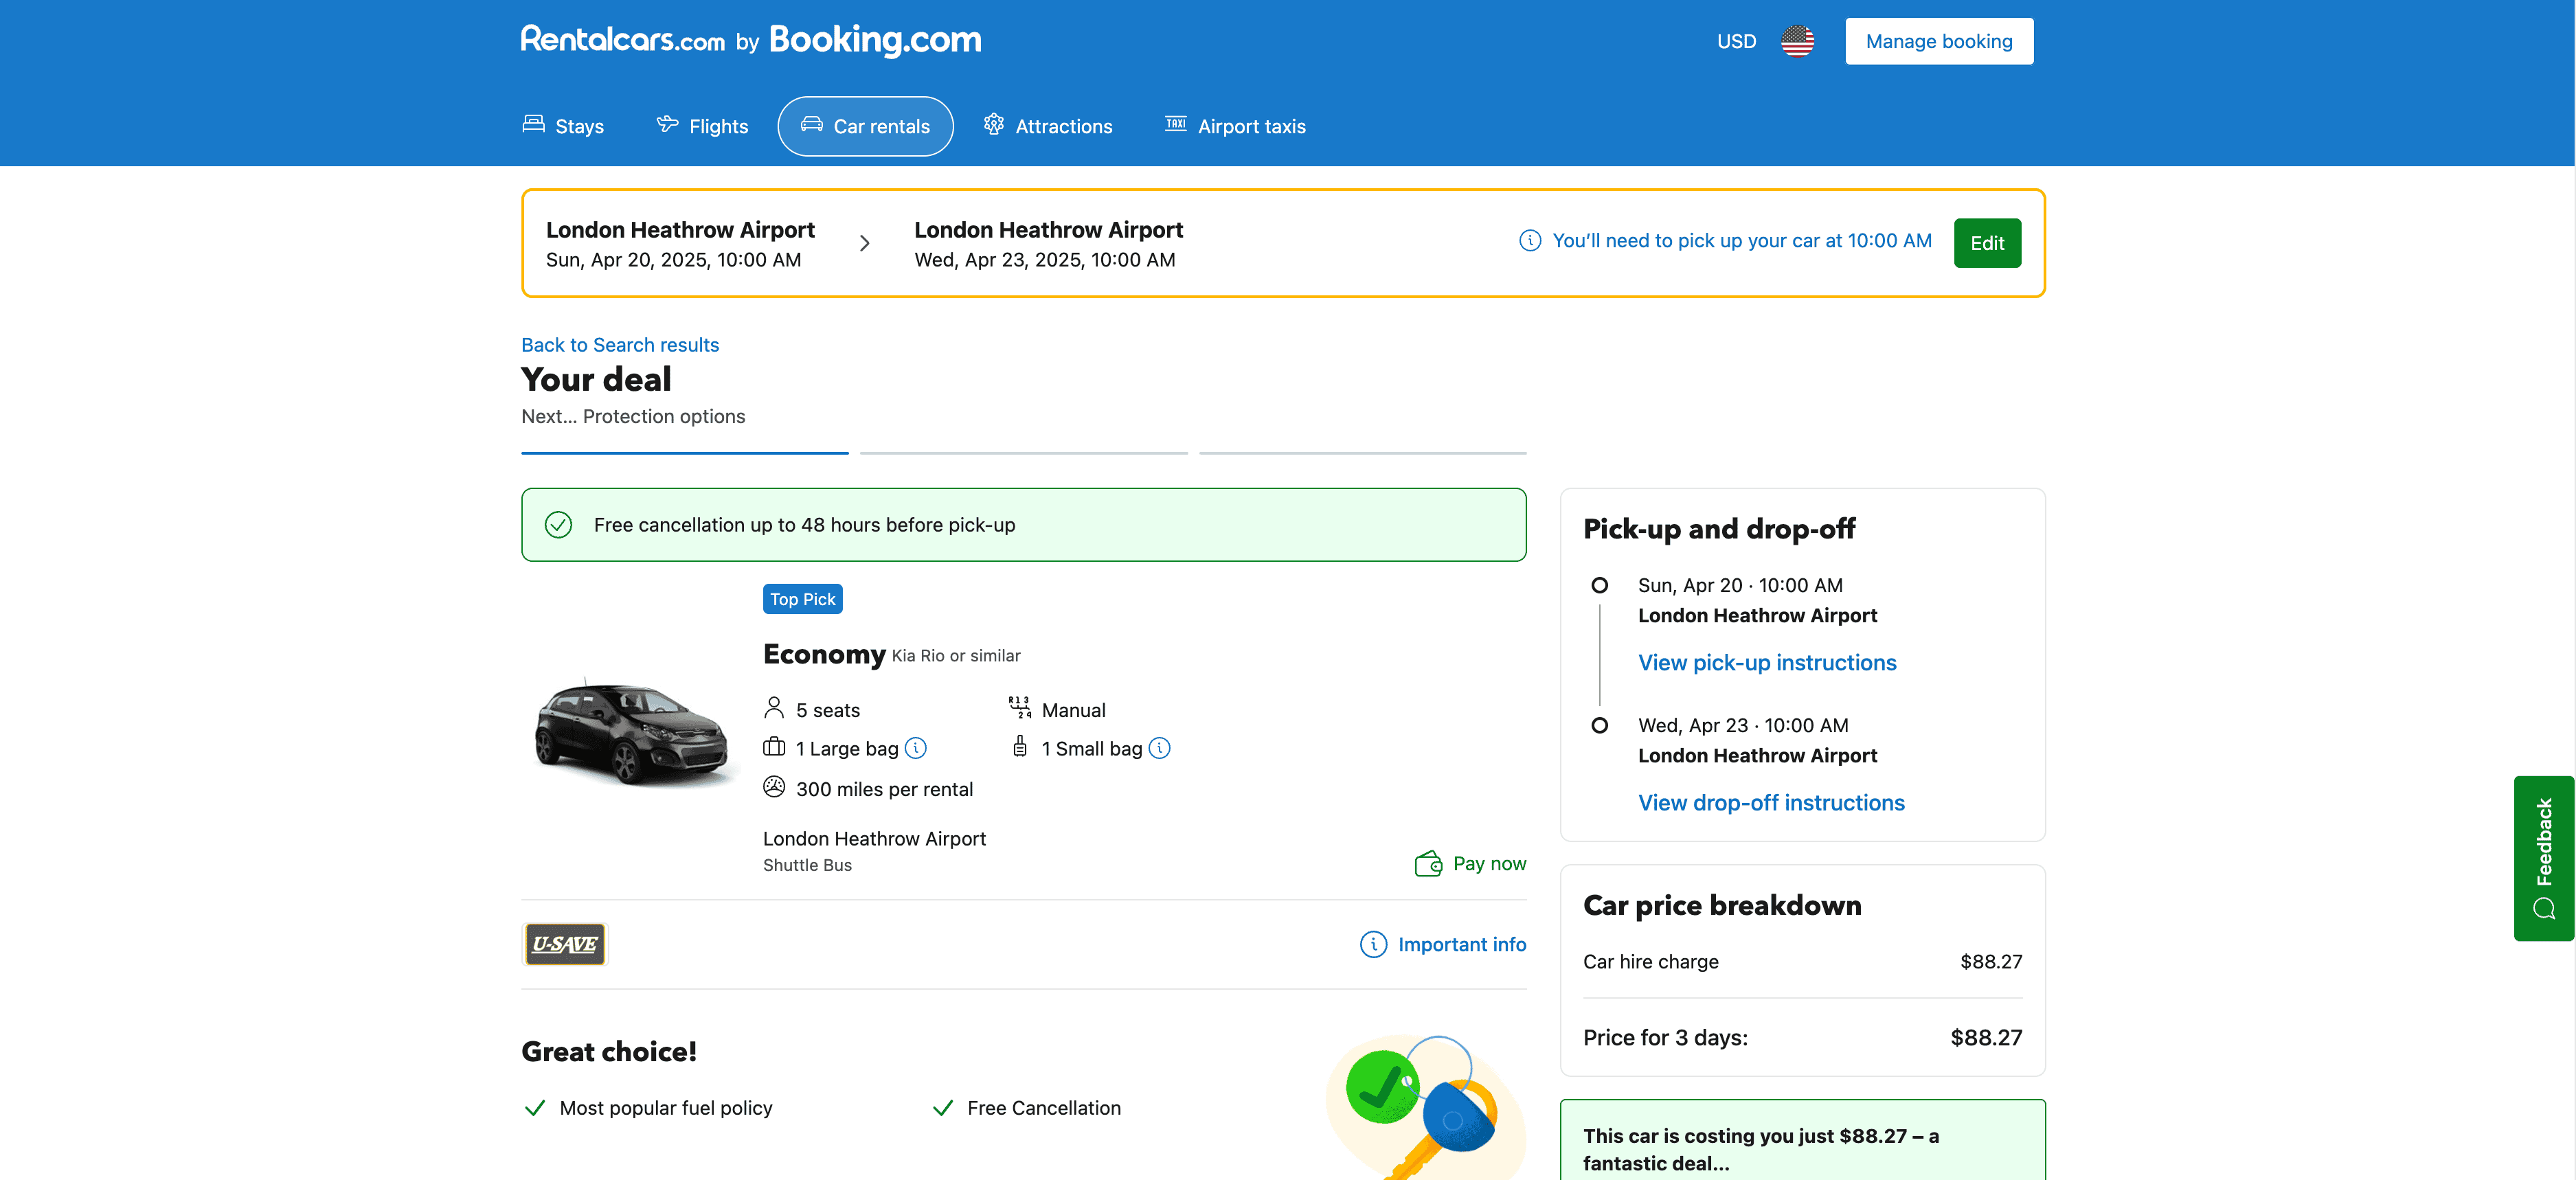
Task: Follow the Back to Search results link
Action: click(x=620, y=345)
